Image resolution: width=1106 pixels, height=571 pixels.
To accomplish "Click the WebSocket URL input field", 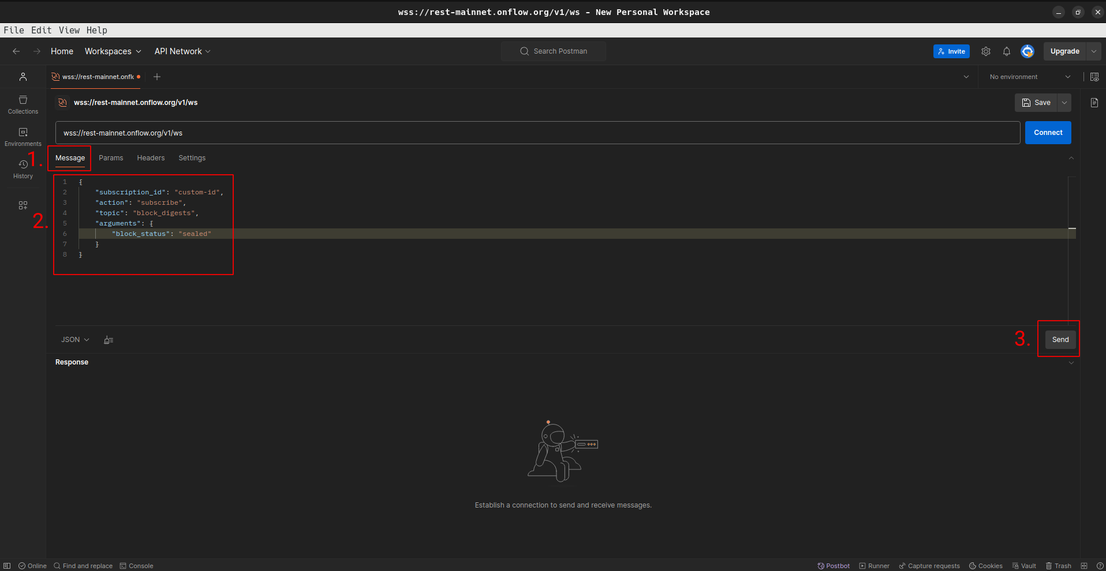I will tap(537, 133).
